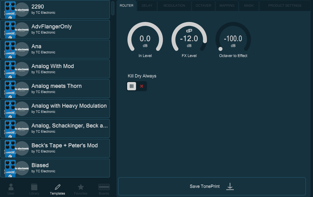Click the pedal thumbnail for Analog With Mod
Screen dimensions: 313x197
(10, 69)
